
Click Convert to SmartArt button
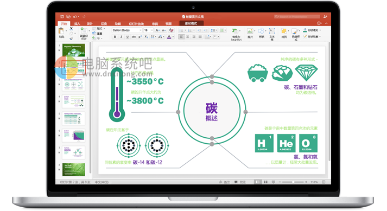(x=236, y=34)
